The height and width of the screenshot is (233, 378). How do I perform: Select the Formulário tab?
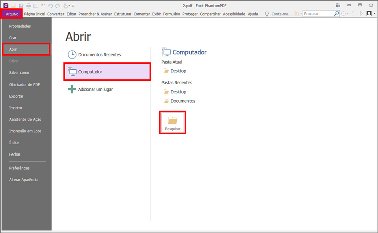coord(172,14)
